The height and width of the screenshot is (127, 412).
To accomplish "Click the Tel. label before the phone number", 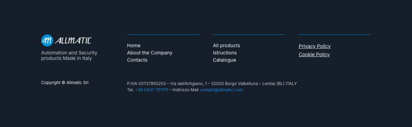I will coord(130,90).
